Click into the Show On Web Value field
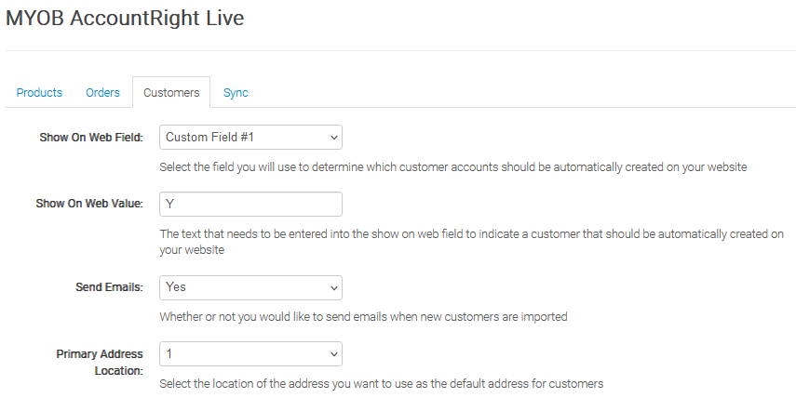 pos(250,204)
